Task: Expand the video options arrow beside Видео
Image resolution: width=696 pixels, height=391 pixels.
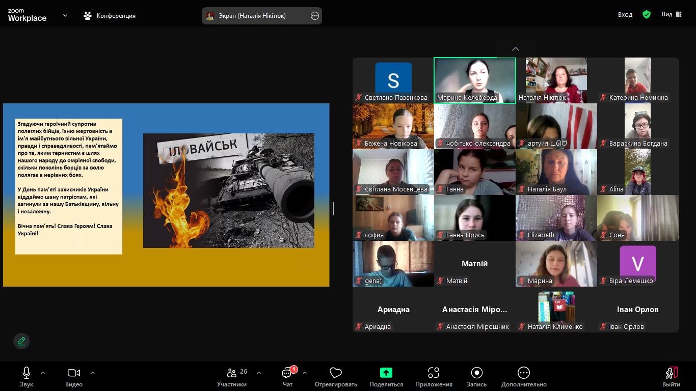Action: 93,373
